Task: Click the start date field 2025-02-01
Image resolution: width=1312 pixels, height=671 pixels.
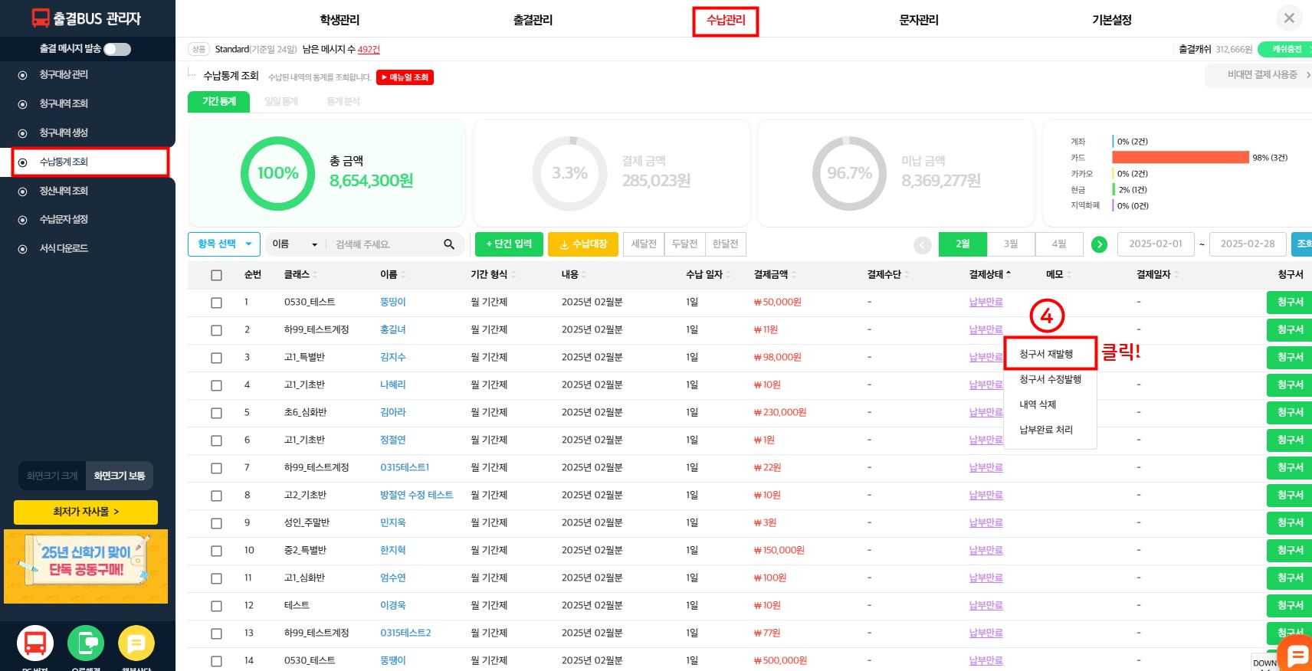Action: (x=1155, y=244)
